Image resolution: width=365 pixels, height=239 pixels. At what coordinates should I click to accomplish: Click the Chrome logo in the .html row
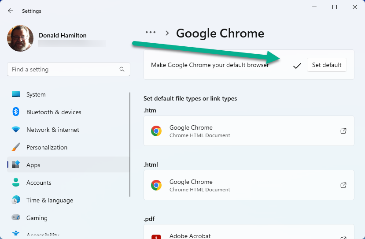pos(156,185)
